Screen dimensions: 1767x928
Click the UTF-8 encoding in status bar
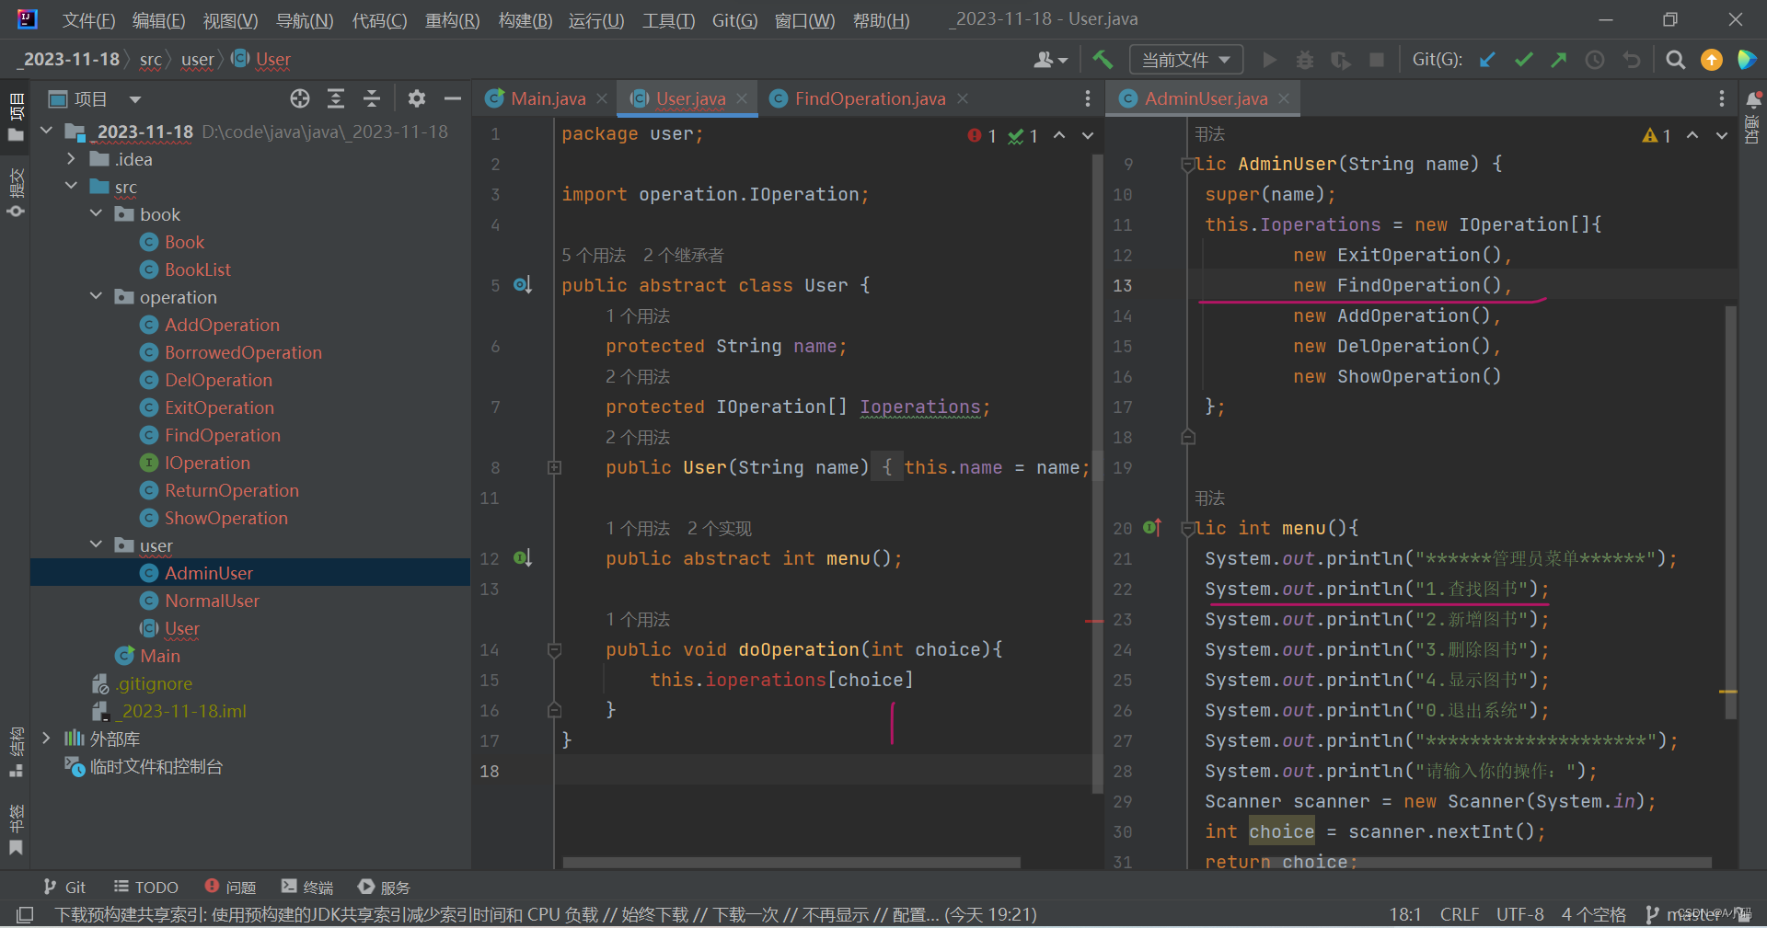pyautogui.click(x=1519, y=914)
